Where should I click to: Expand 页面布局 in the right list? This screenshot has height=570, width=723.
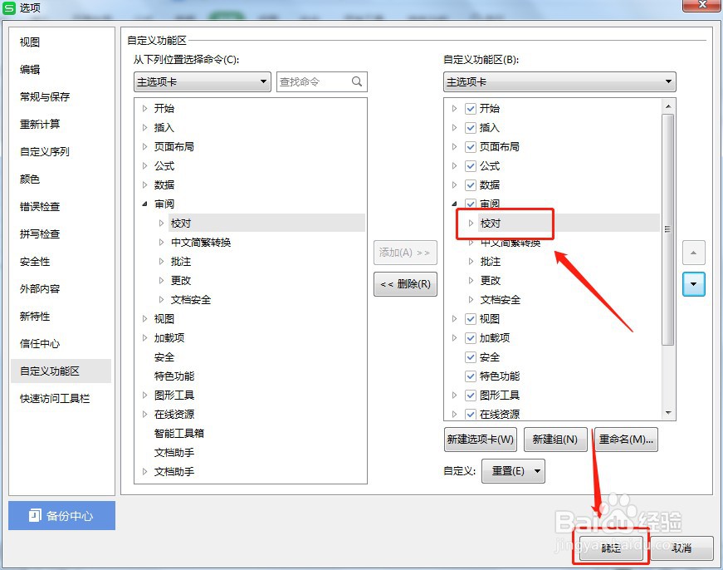click(x=454, y=147)
